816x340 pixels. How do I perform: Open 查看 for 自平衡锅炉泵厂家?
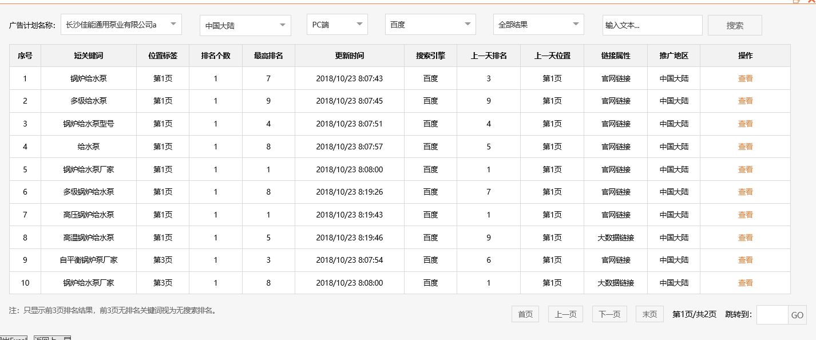click(745, 259)
